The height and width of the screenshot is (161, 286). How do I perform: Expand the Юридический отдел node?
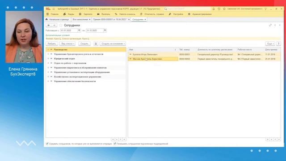(48, 59)
